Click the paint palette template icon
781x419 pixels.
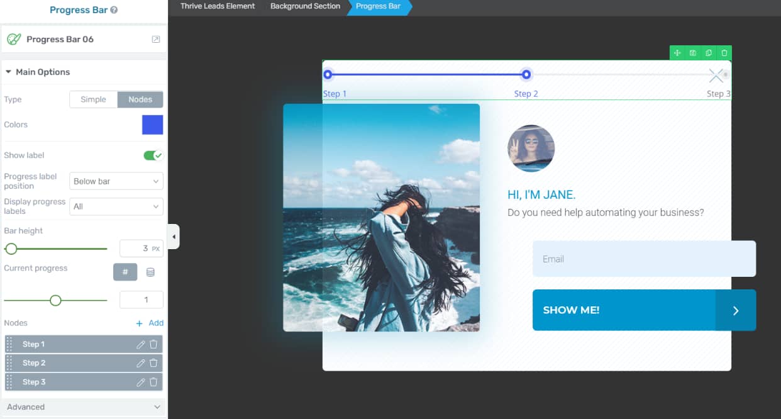(14, 39)
